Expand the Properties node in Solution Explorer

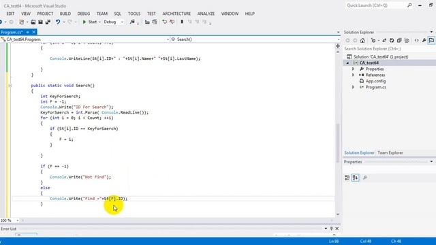(x=353, y=69)
